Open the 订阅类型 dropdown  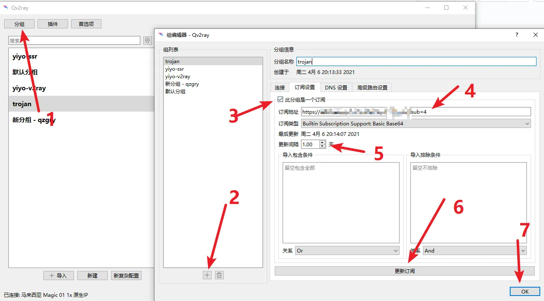tap(416, 123)
